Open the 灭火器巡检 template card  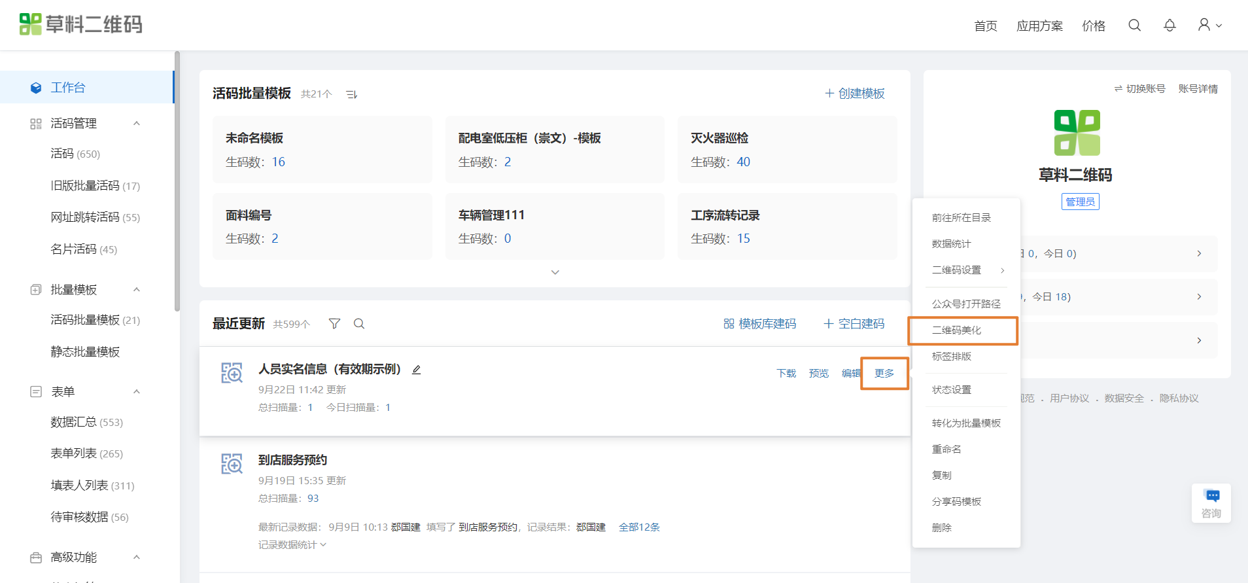(x=787, y=150)
